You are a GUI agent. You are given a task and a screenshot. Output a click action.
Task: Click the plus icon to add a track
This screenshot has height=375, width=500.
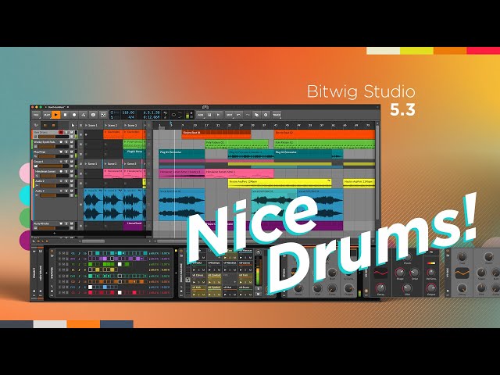[54, 234]
